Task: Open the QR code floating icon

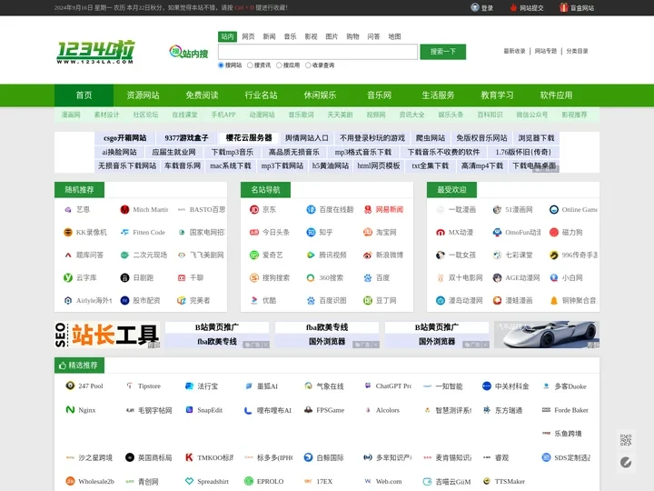Action: click(626, 440)
